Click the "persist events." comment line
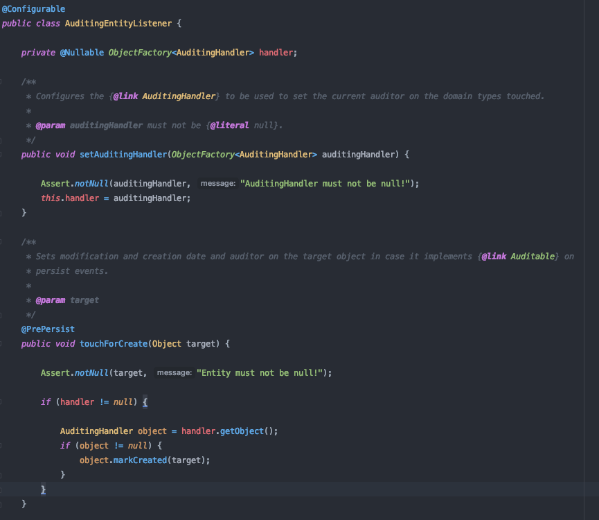Image resolution: width=599 pixels, height=520 pixels. (72, 270)
